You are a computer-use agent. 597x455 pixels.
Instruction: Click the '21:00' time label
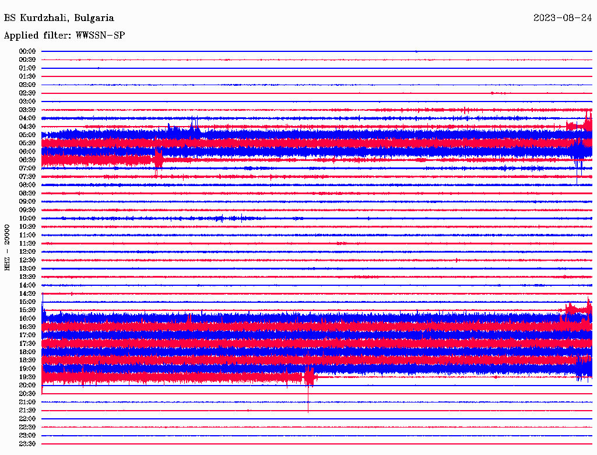tap(27, 402)
